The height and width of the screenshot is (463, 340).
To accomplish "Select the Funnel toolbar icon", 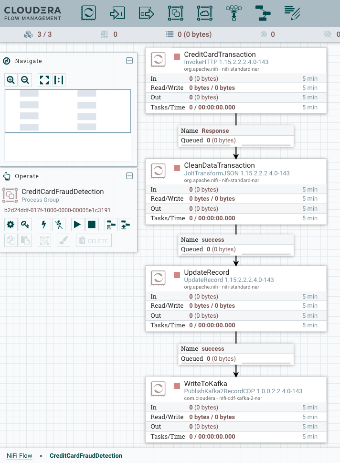I will point(234,13).
